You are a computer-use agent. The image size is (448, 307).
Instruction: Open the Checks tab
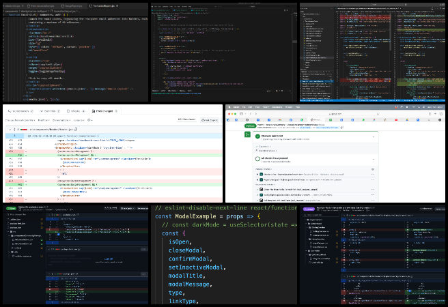click(x=75, y=111)
